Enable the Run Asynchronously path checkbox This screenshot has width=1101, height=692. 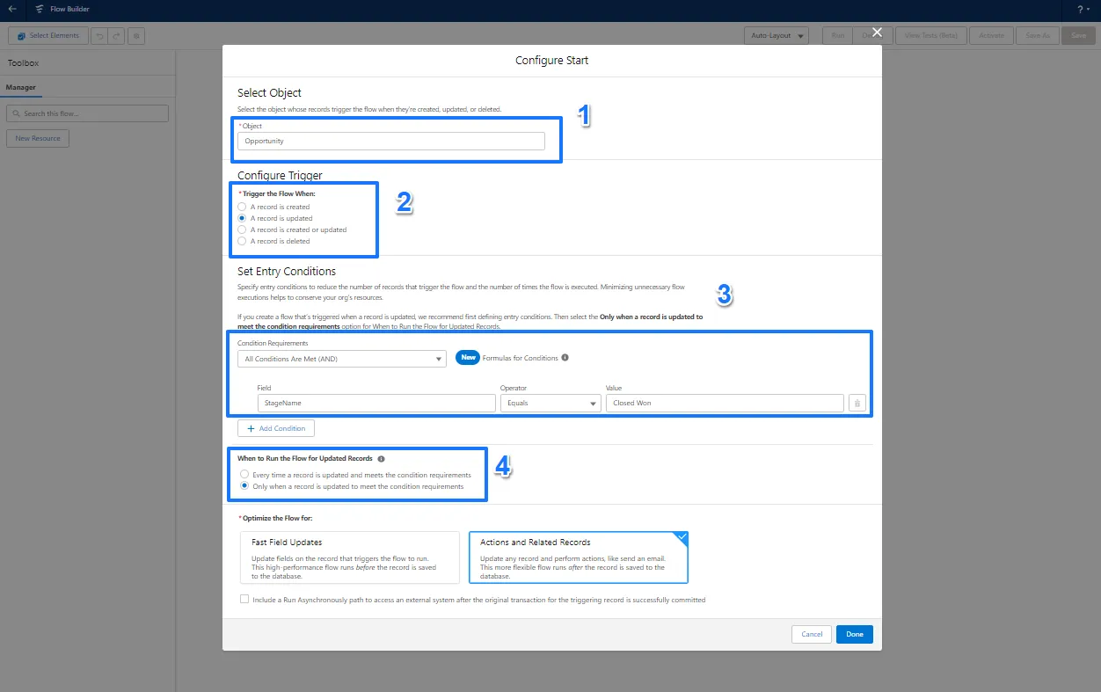[x=244, y=600]
